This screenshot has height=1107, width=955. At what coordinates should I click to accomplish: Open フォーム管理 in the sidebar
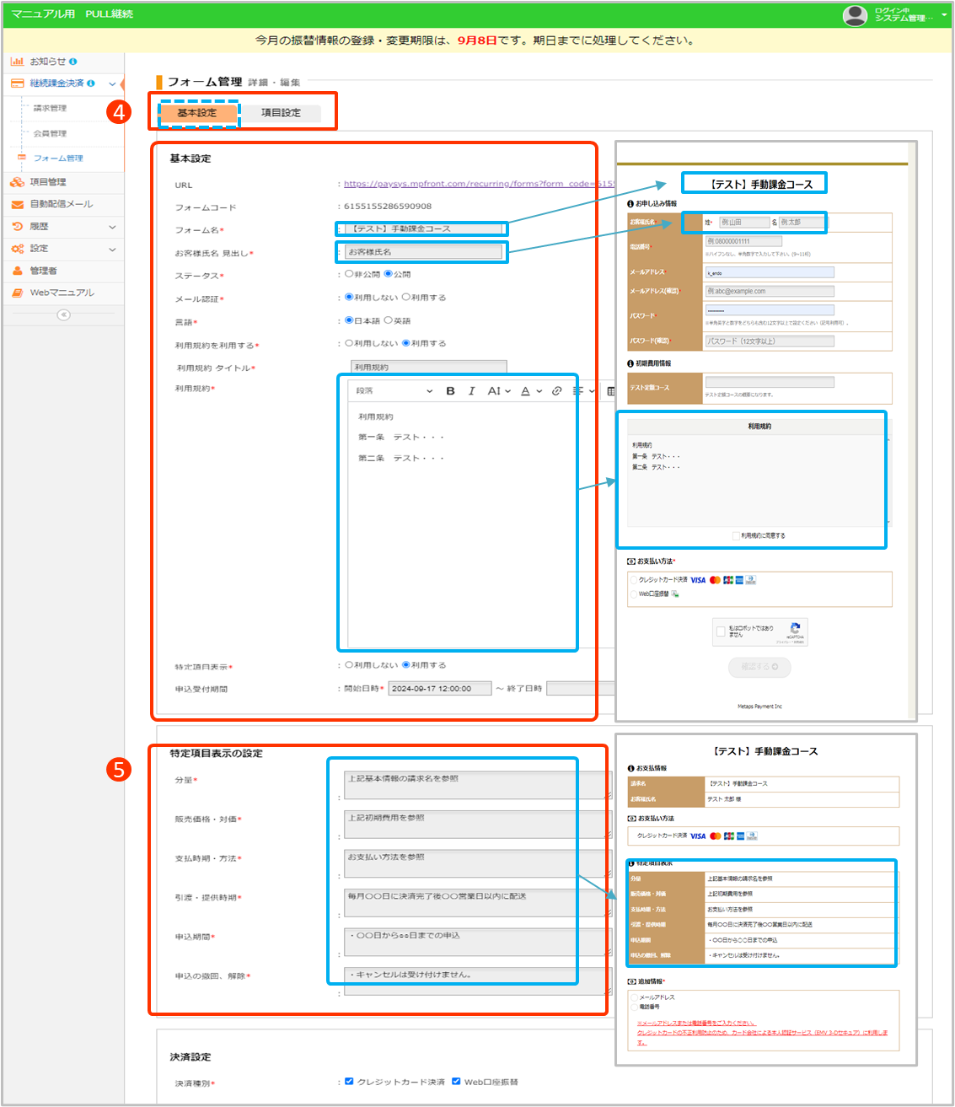pyautogui.click(x=58, y=159)
